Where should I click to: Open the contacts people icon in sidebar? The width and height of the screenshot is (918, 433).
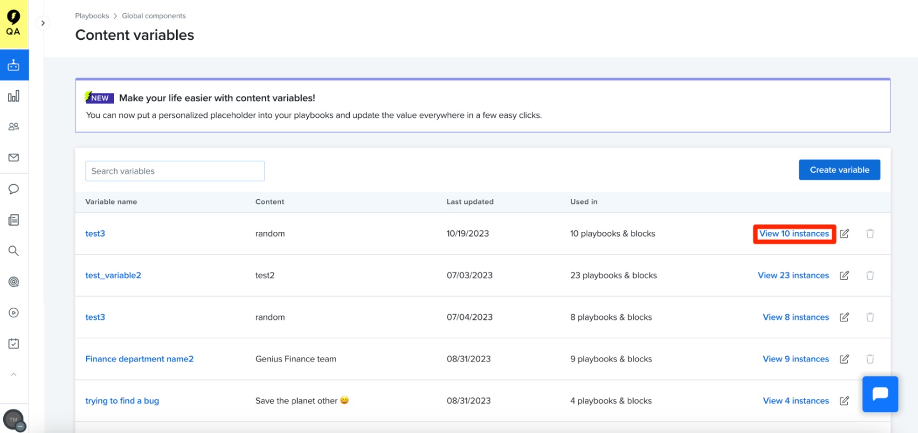tap(14, 127)
